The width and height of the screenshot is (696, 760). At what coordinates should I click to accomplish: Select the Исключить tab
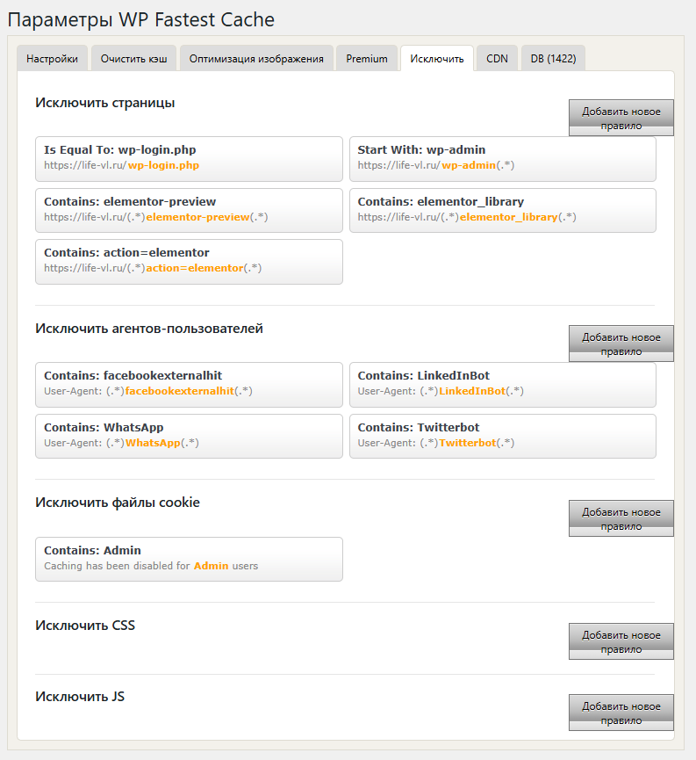pos(437,58)
